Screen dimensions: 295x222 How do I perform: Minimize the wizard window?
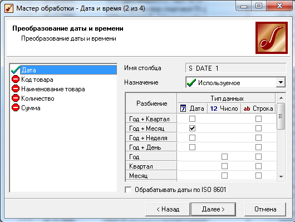(244, 6)
